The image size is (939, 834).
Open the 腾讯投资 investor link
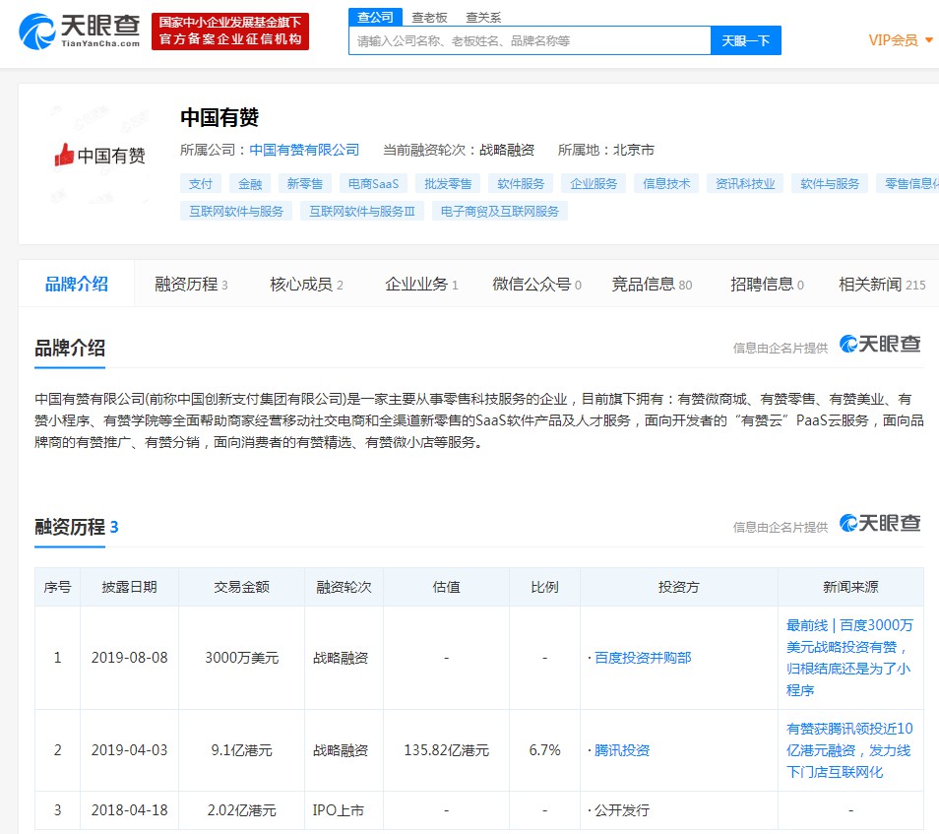pos(622,750)
